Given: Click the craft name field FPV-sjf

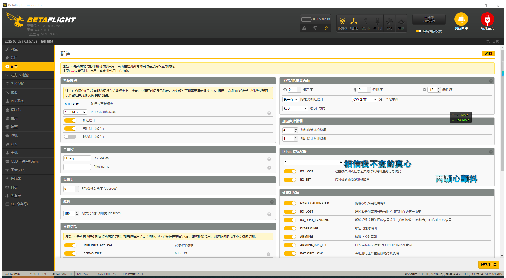Looking at the screenshot, I should (x=77, y=158).
